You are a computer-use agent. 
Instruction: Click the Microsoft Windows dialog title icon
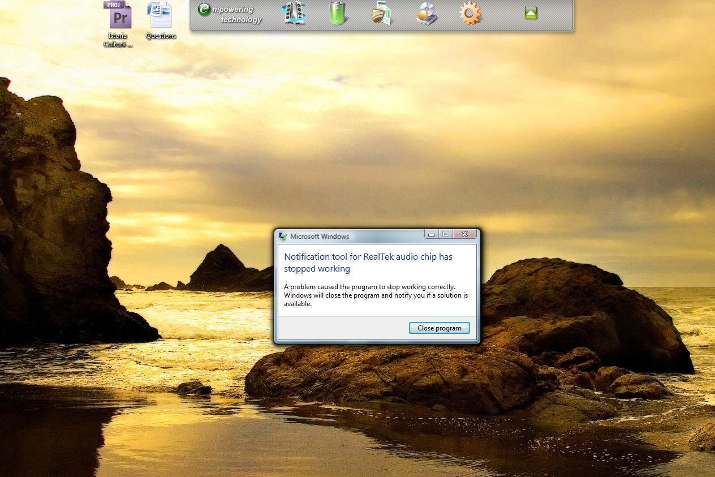pos(283,237)
